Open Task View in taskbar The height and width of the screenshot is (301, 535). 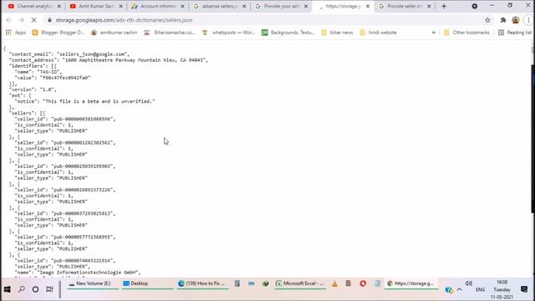click(49, 289)
